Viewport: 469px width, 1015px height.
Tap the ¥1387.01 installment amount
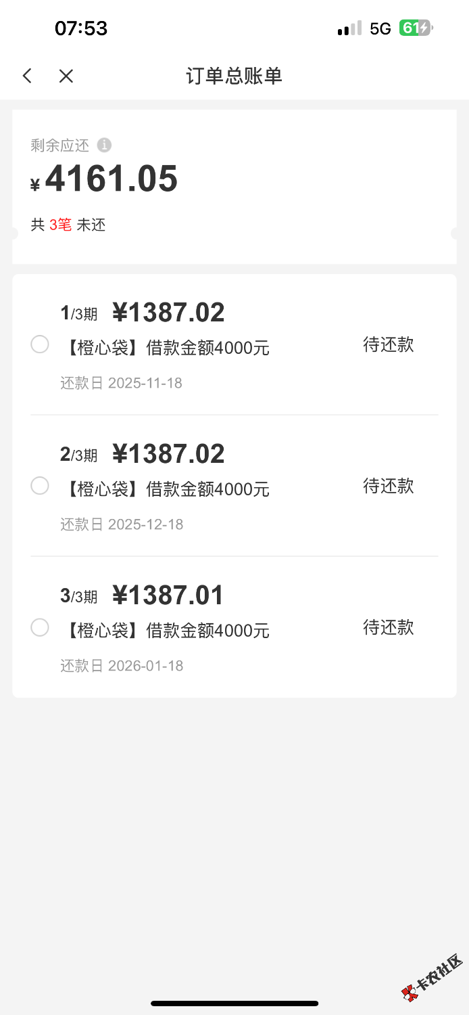coord(168,595)
